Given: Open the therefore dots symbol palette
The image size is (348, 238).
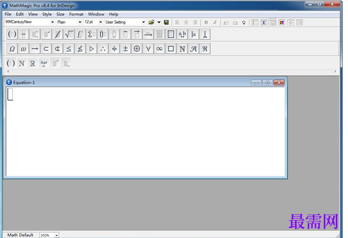Looking at the screenshot, I should (x=103, y=49).
